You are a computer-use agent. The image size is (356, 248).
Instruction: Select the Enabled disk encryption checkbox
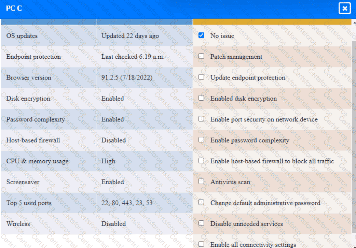coord(201,98)
